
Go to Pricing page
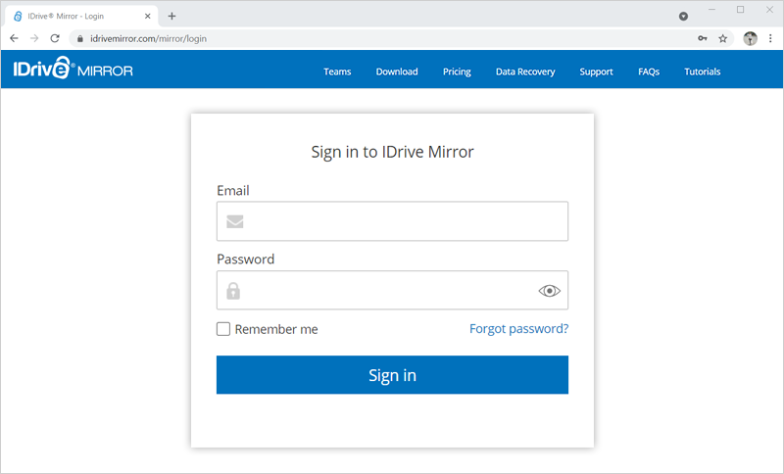point(457,71)
